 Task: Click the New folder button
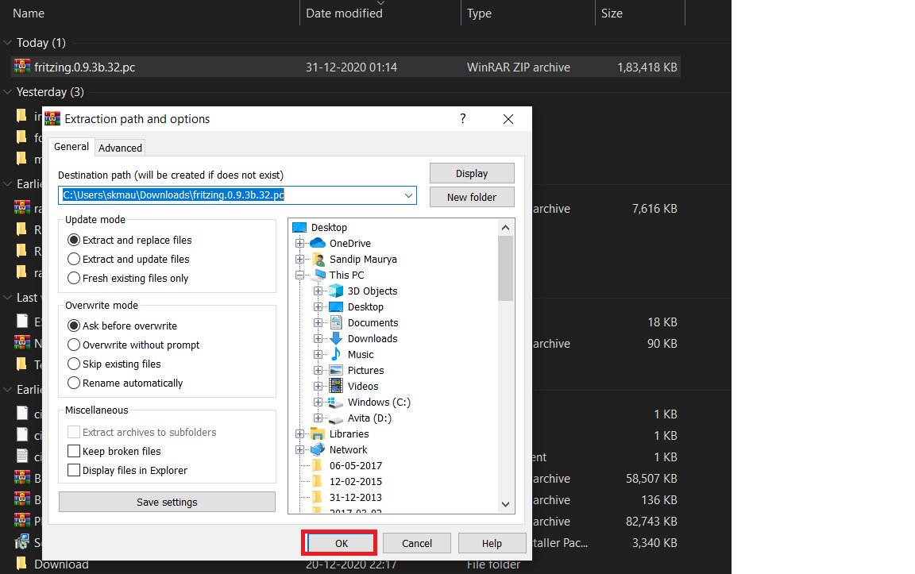coord(472,197)
